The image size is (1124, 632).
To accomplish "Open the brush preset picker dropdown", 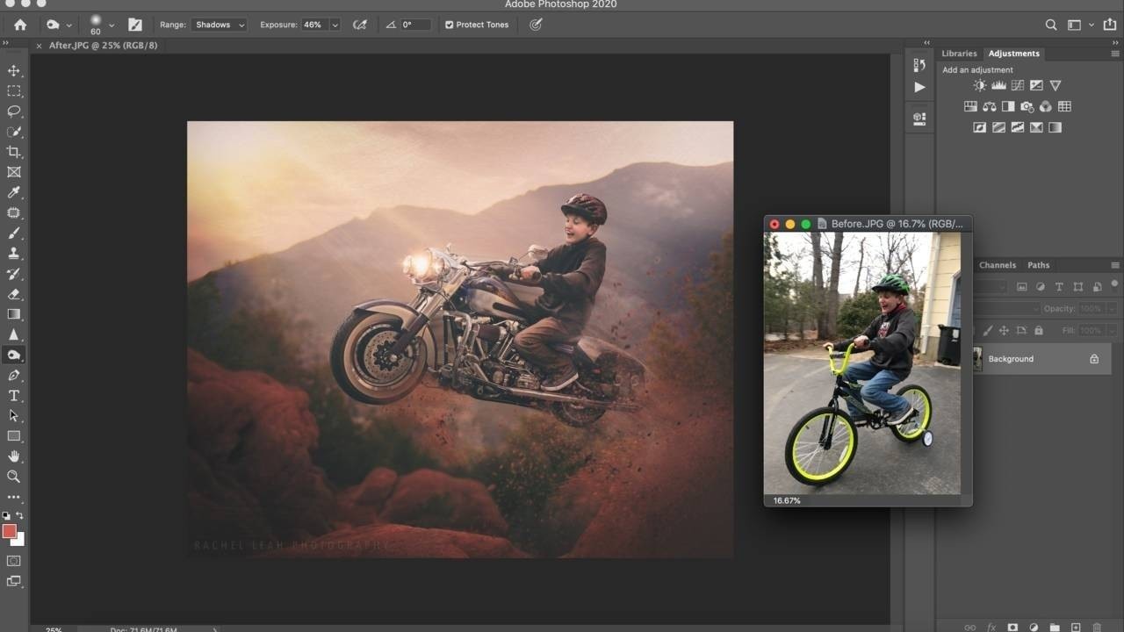I will 112,25.
